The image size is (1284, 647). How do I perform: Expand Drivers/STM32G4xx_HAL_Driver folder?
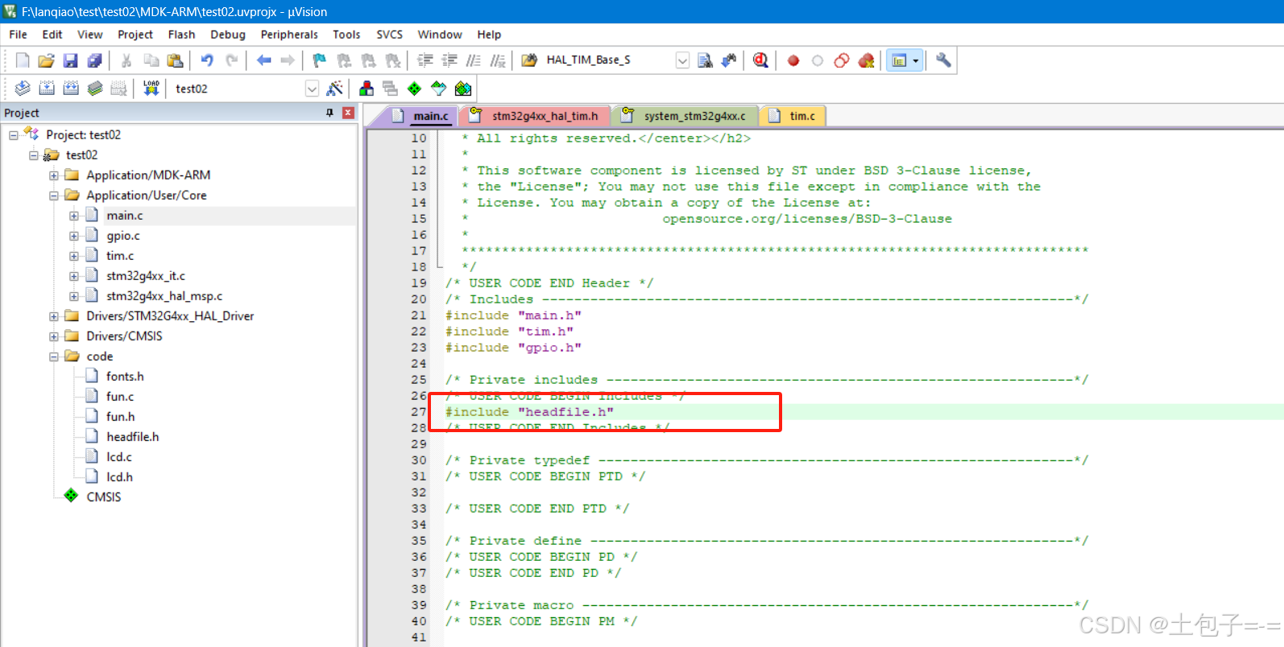click(54, 316)
